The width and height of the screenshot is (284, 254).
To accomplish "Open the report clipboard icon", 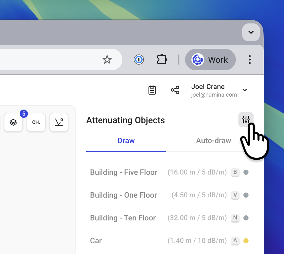I will click(152, 90).
